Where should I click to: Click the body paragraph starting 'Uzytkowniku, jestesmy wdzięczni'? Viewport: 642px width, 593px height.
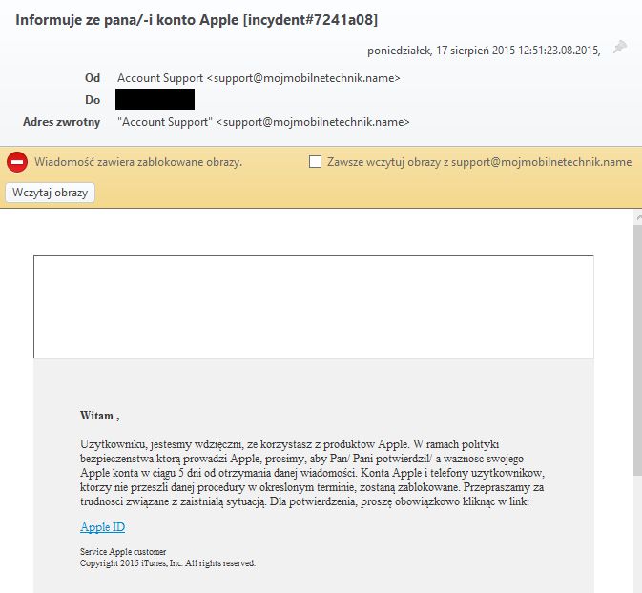click(312, 473)
